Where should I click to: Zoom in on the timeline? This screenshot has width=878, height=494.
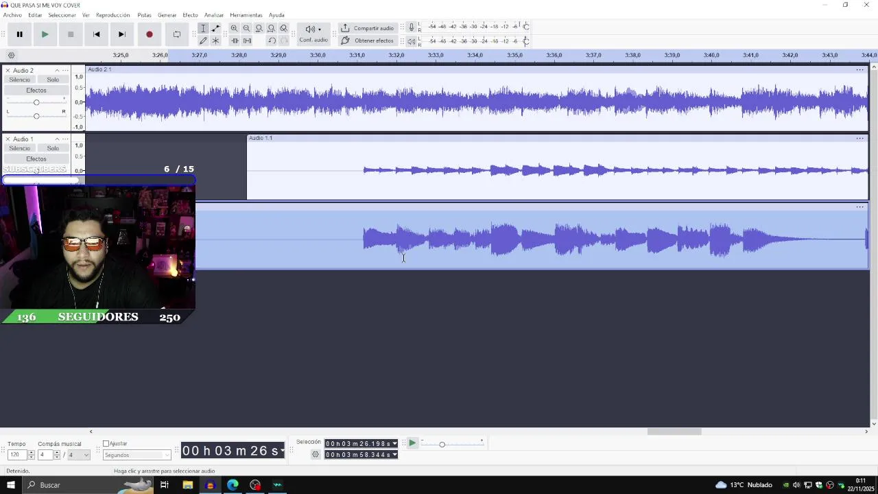pyautogui.click(x=234, y=28)
